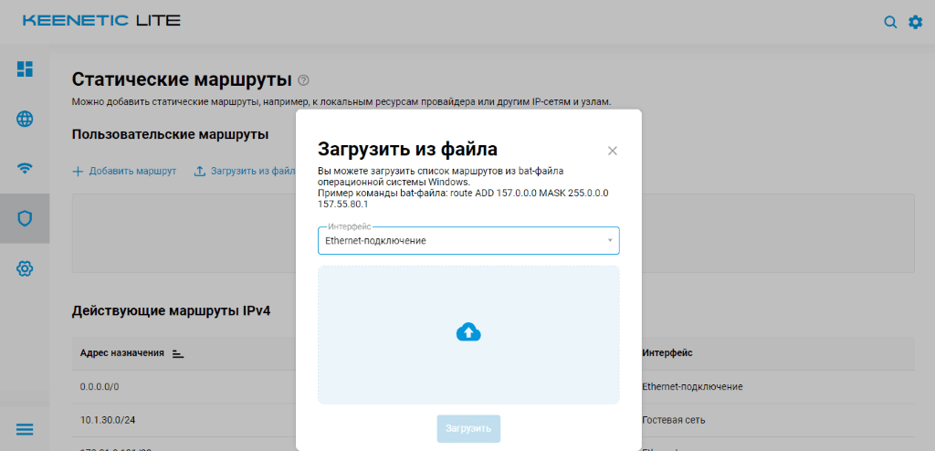
Task: Select the 0.0.0.0/0 route row
Action: click(100, 386)
